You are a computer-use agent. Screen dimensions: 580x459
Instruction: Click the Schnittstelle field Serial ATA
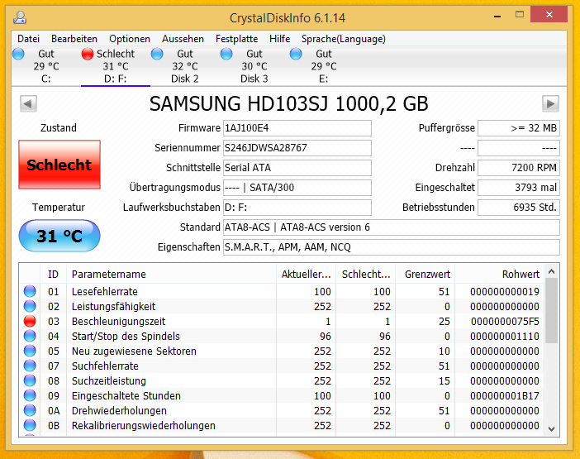297,168
